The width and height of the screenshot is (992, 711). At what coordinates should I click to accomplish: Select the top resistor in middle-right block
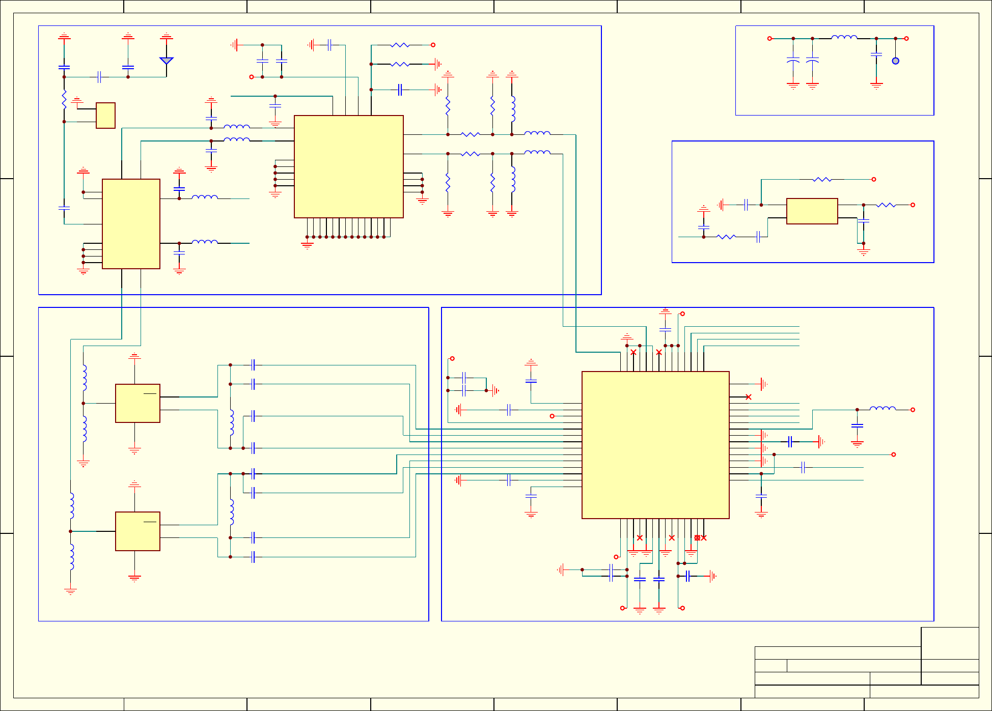[x=822, y=179]
